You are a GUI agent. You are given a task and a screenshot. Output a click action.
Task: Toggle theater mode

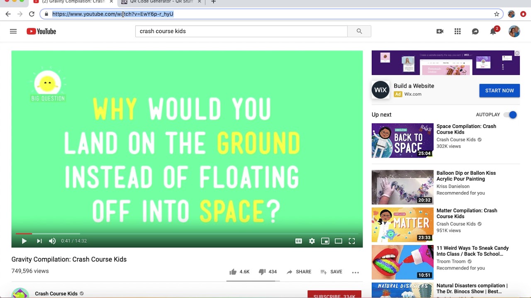point(339,241)
